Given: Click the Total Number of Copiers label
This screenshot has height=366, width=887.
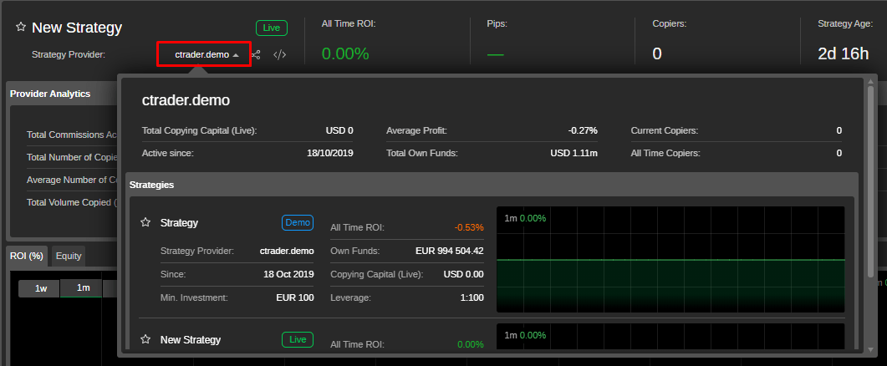Looking at the screenshot, I should [72, 157].
